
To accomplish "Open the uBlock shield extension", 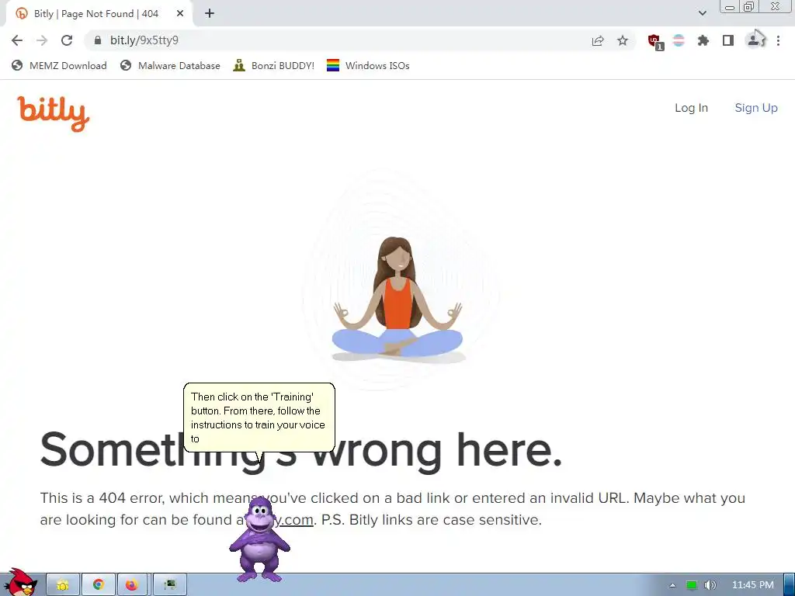I will (x=655, y=42).
